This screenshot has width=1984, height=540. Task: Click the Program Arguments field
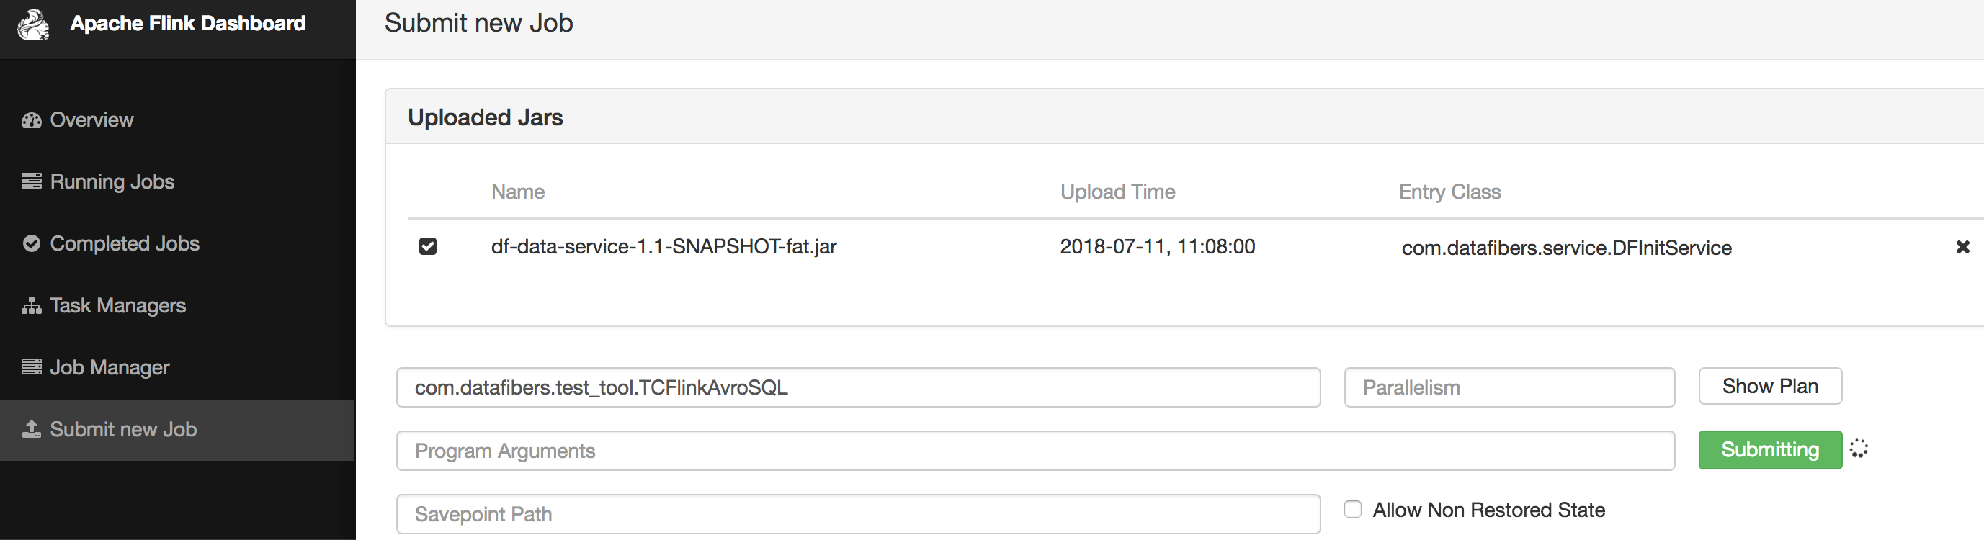[1035, 451]
